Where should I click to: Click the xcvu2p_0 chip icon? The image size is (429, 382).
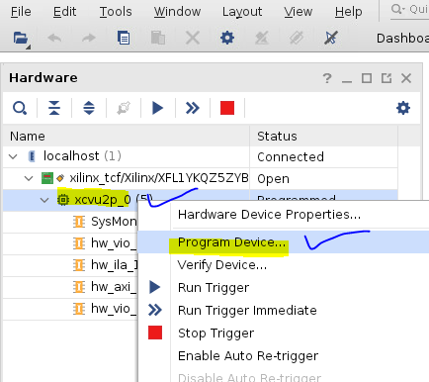(x=63, y=200)
